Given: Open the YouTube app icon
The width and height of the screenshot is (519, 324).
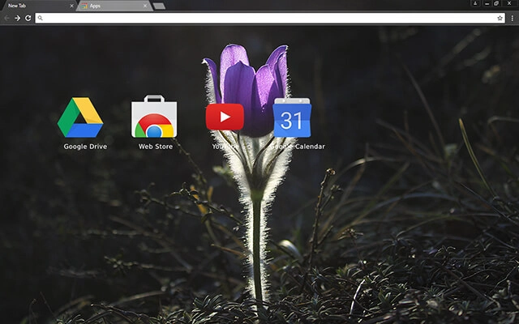Looking at the screenshot, I should [x=225, y=117].
